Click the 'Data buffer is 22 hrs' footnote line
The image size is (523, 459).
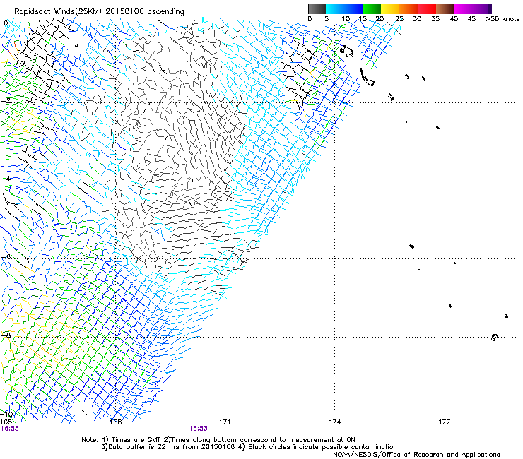coord(249,447)
